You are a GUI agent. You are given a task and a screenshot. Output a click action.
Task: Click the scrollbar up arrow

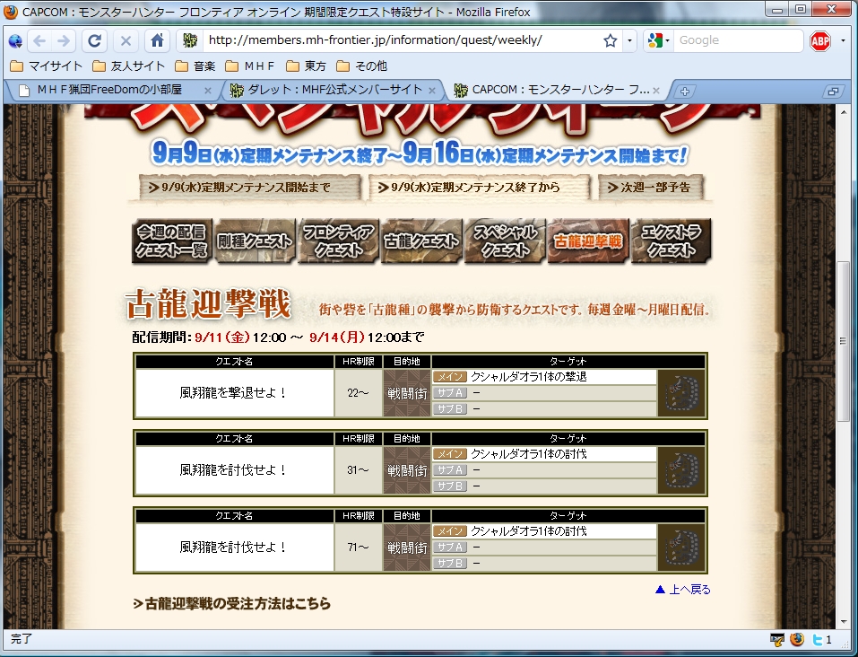click(843, 111)
